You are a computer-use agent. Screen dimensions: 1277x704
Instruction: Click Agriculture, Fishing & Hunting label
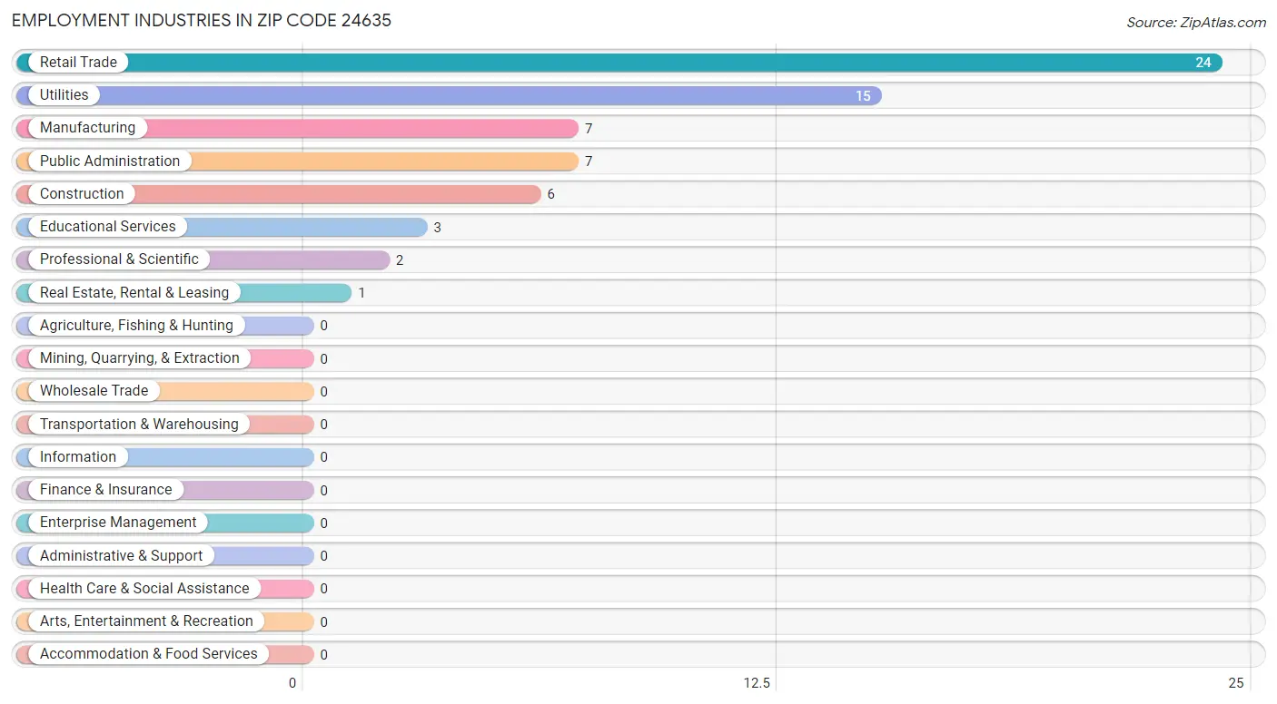click(136, 326)
